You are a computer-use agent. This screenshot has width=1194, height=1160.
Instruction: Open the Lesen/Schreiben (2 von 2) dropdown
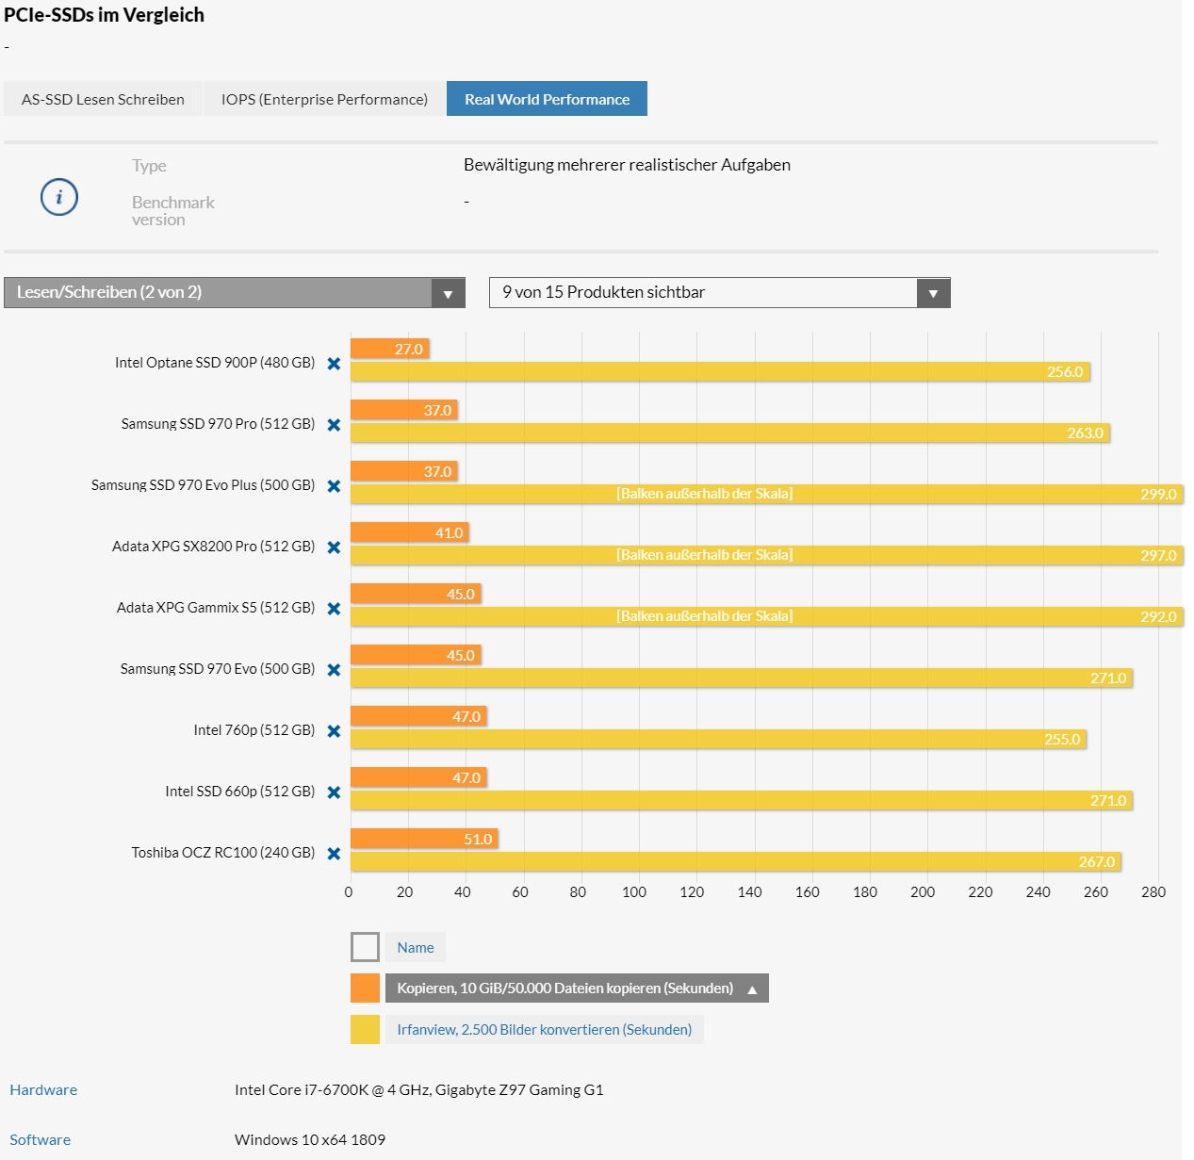point(235,292)
